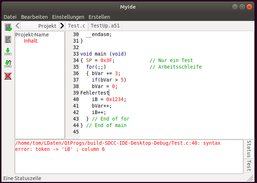Select the red Inhalt tree item
Screen dimensions: 257x183
pos(31,41)
